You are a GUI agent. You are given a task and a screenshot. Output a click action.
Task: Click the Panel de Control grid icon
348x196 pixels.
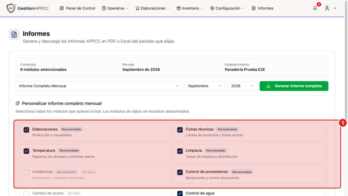click(x=62, y=8)
